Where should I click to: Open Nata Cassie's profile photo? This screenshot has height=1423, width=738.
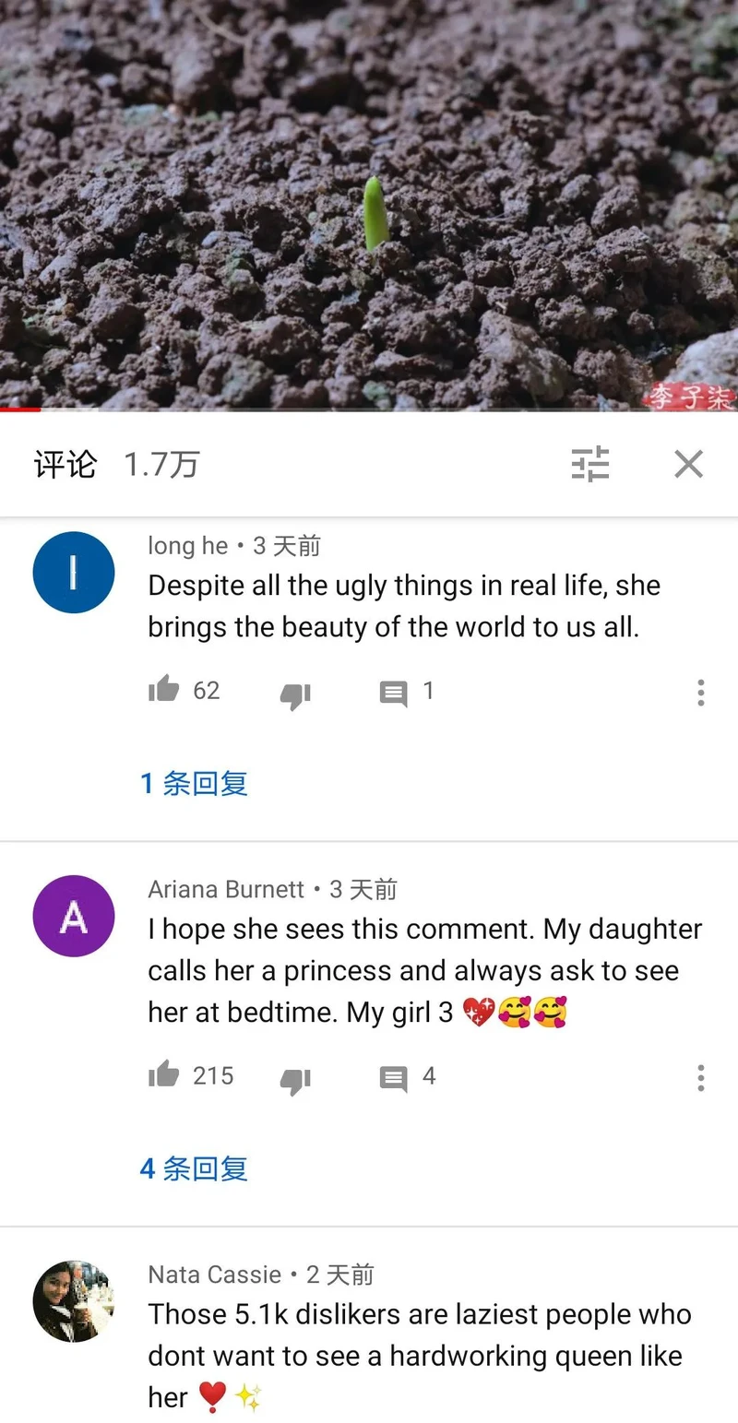[74, 1301]
